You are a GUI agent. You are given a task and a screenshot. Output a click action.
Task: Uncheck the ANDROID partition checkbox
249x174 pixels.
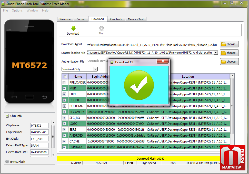tap(64, 135)
